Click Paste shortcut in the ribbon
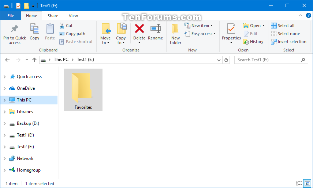The height and width of the screenshot is (188, 313). point(76,42)
